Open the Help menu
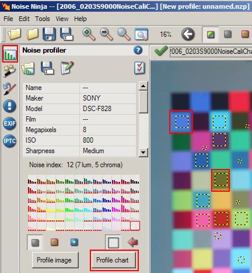Viewport: 252px width, 273px height. coord(80,19)
